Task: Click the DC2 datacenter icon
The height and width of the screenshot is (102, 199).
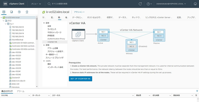Action: 6,21
